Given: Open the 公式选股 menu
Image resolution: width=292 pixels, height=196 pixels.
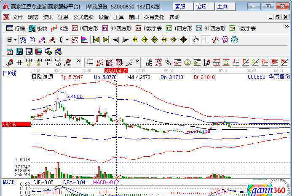Looking at the screenshot, I should [x=83, y=17].
